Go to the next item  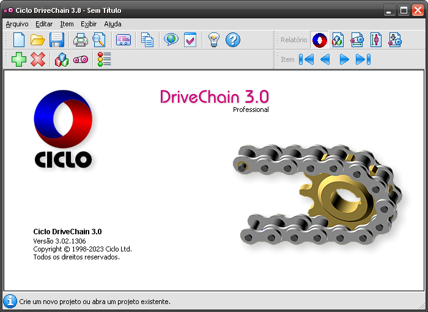point(344,59)
